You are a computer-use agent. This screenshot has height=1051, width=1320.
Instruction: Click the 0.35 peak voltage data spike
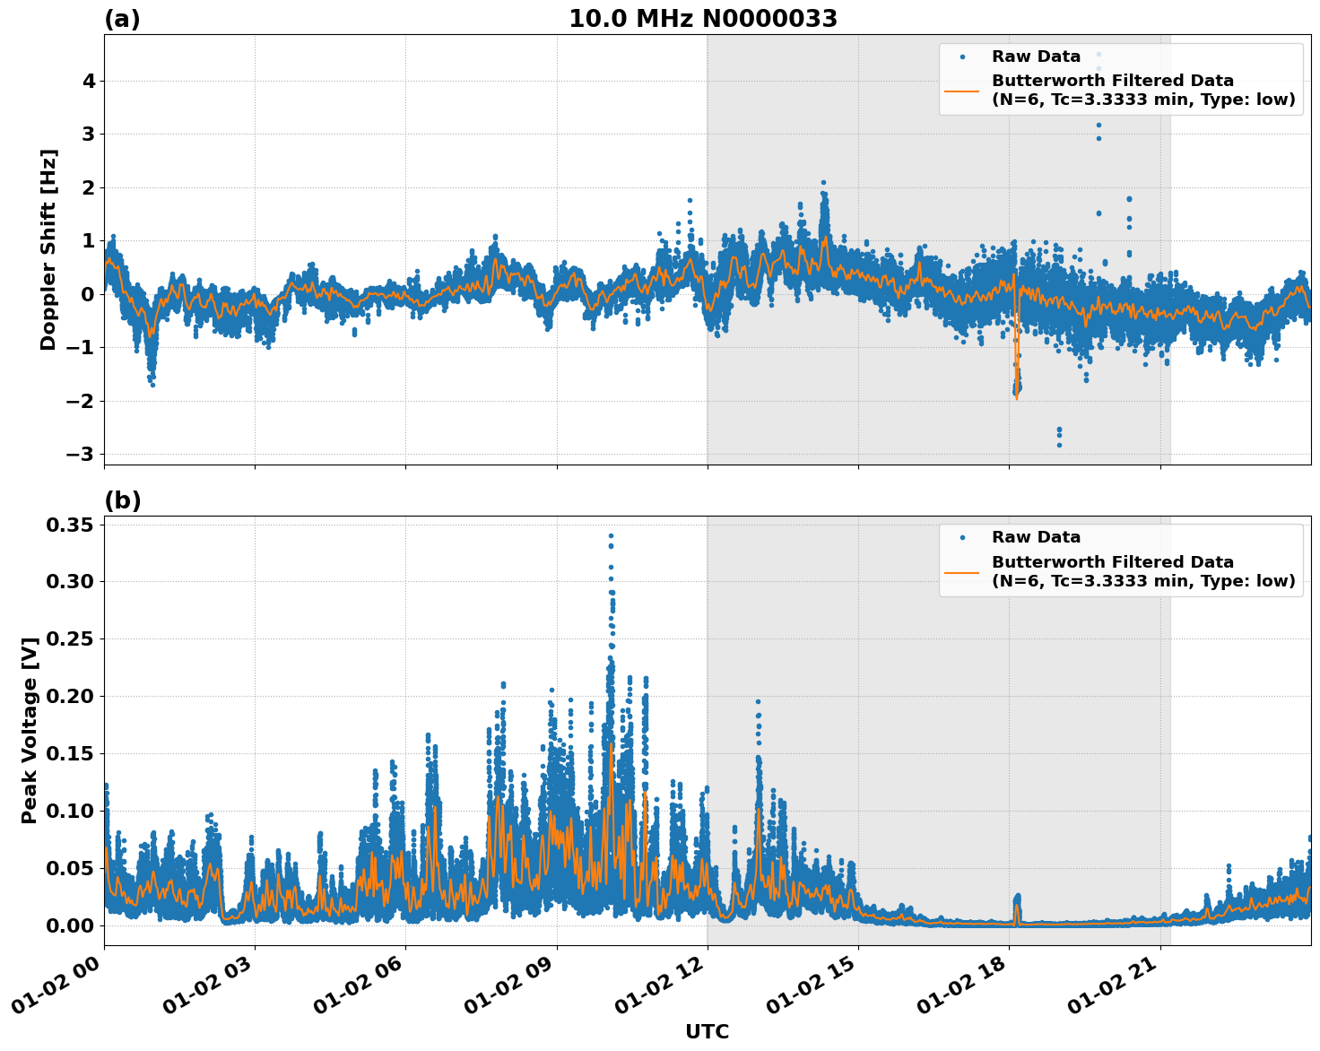coord(610,535)
